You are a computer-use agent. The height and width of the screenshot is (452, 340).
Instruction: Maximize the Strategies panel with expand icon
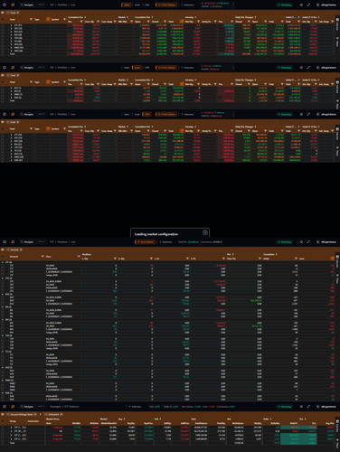(x=308, y=407)
